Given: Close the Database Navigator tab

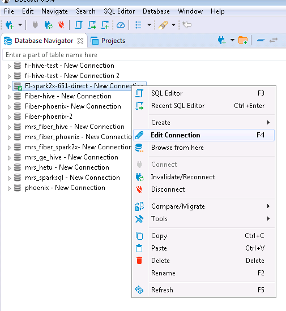Looking at the screenshot, I should click(x=80, y=41).
